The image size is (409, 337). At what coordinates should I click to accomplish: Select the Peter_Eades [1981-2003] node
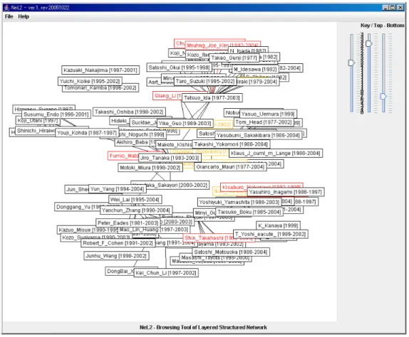coord(128,223)
